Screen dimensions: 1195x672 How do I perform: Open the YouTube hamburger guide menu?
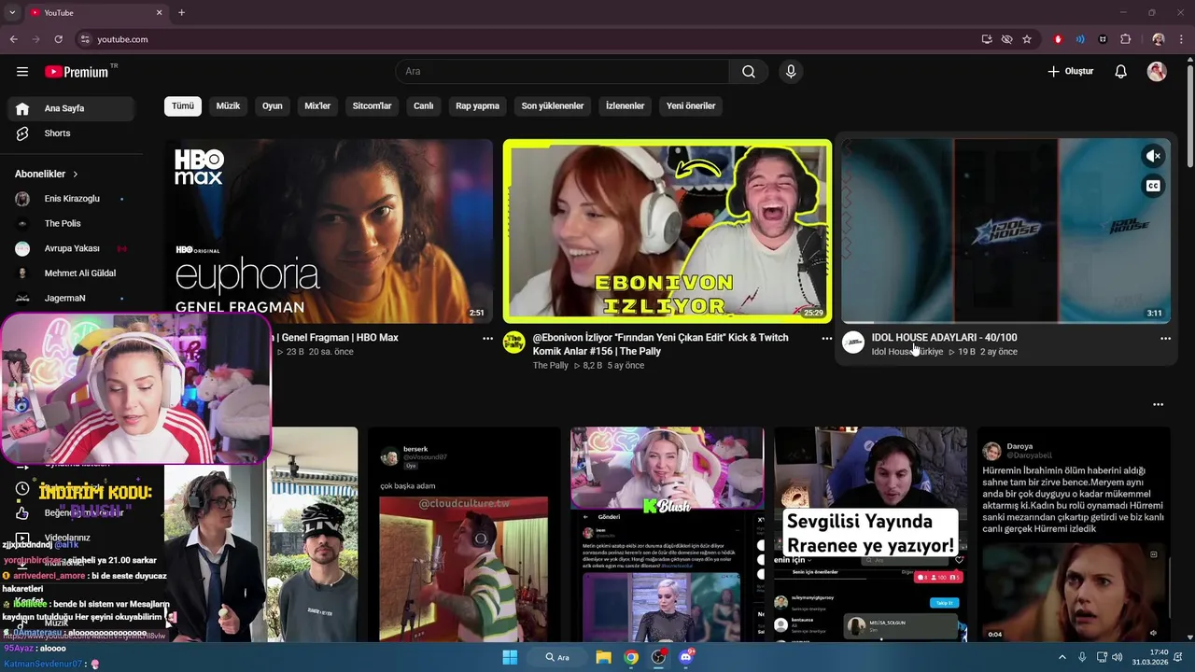[22, 72]
